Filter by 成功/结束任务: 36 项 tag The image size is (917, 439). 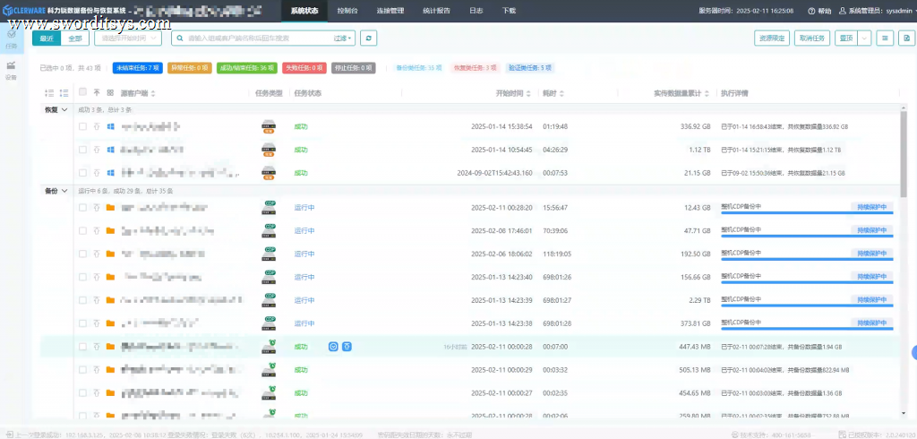point(247,68)
